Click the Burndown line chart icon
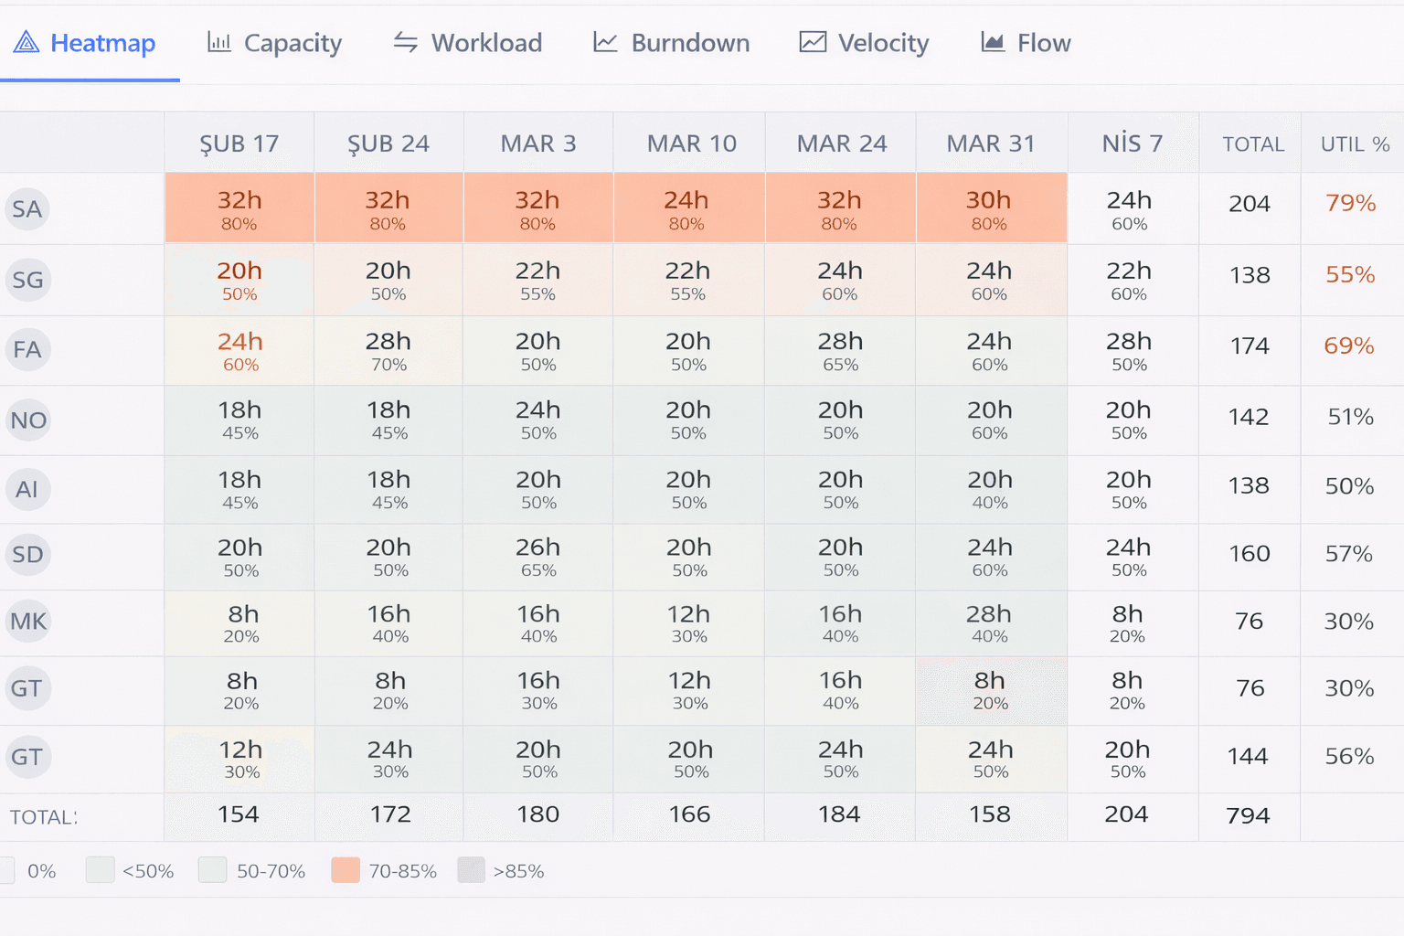This screenshot has height=936, width=1404. (605, 42)
